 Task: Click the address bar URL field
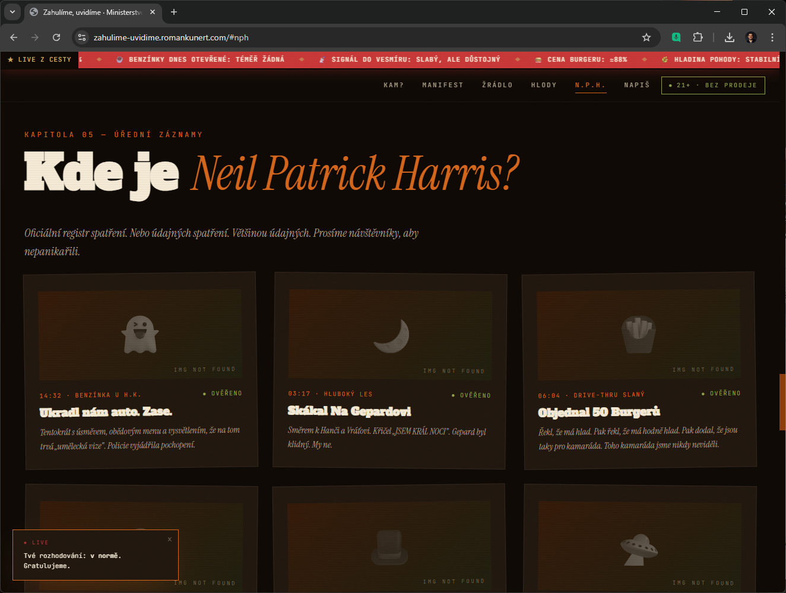click(x=356, y=37)
